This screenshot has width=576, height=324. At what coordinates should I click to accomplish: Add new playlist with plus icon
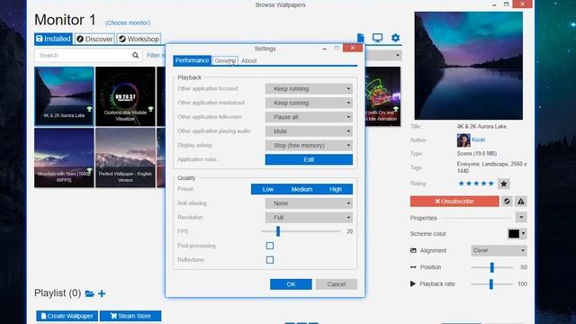[102, 293]
